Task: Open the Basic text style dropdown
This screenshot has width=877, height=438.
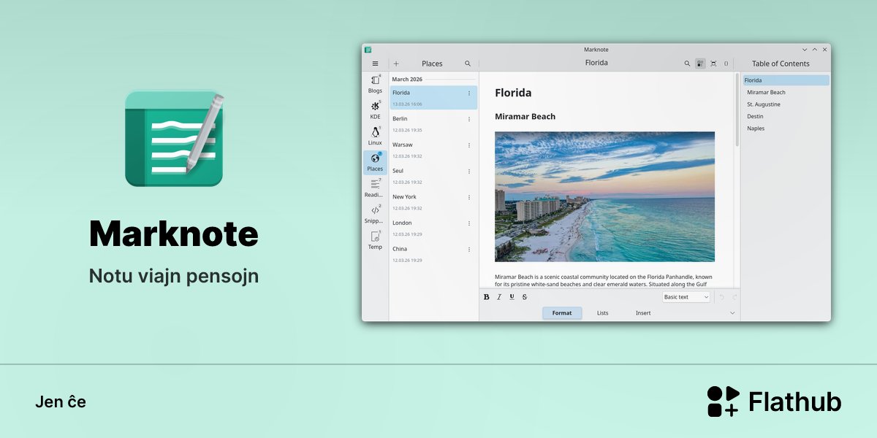Action: tap(686, 297)
